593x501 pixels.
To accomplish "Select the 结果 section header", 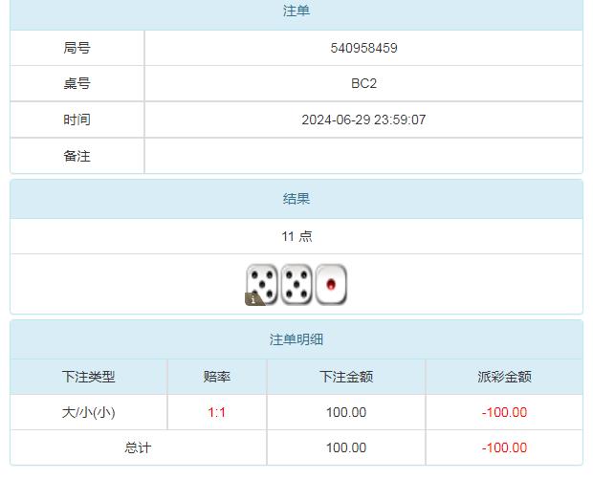I will [x=296, y=199].
